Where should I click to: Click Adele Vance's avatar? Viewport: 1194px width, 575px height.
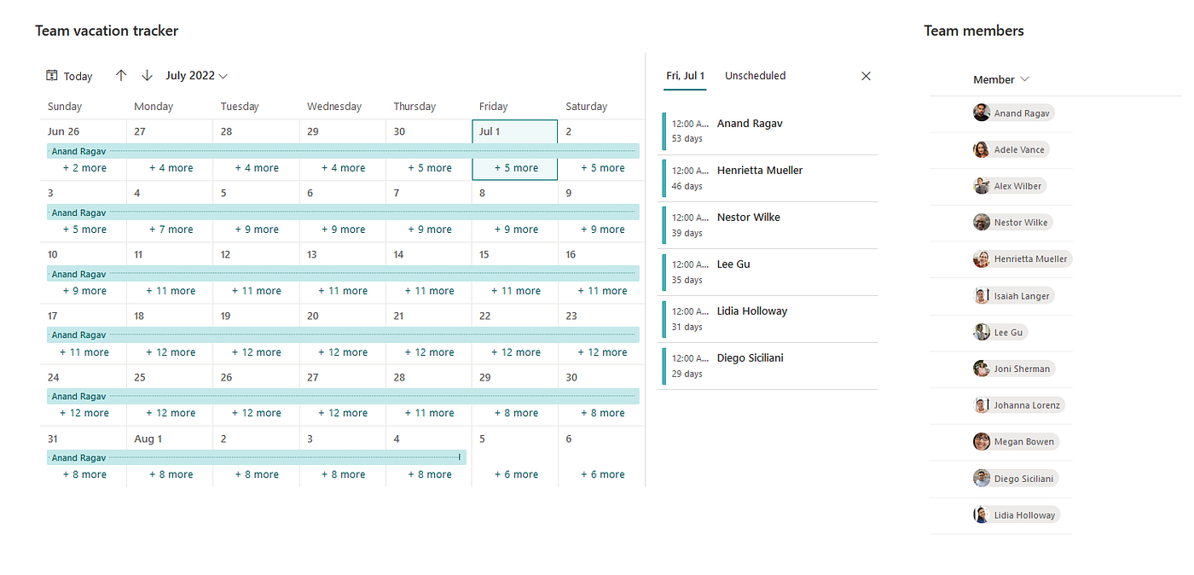[982, 149]
